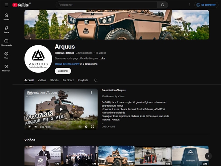The image size is (221, 166).
Task: Click the player's small play button
Action: [x=29, y=127]
